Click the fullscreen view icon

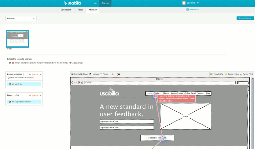point(119,74)
